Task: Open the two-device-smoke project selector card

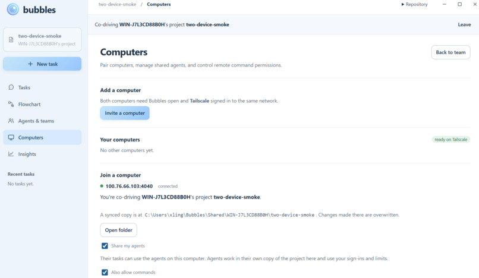Action: (x=42, y=40)
